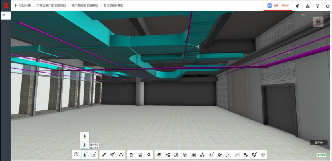The width and height of the screenshot is (332, 161).
Task: Click the share icon
Action: (168, 155)
